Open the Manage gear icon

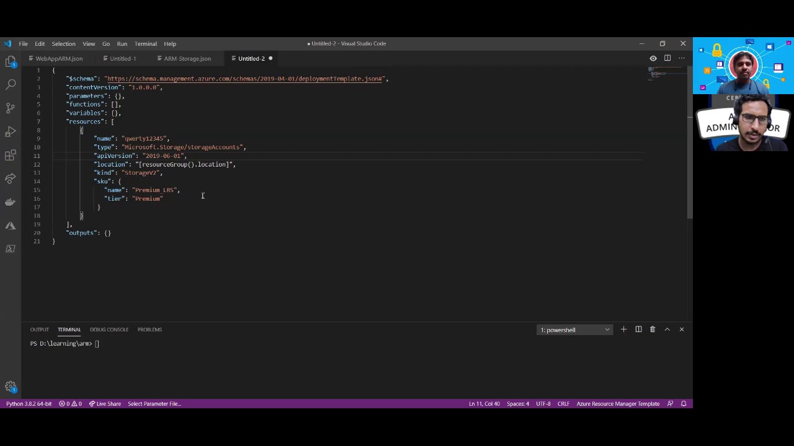pos(11,387)
